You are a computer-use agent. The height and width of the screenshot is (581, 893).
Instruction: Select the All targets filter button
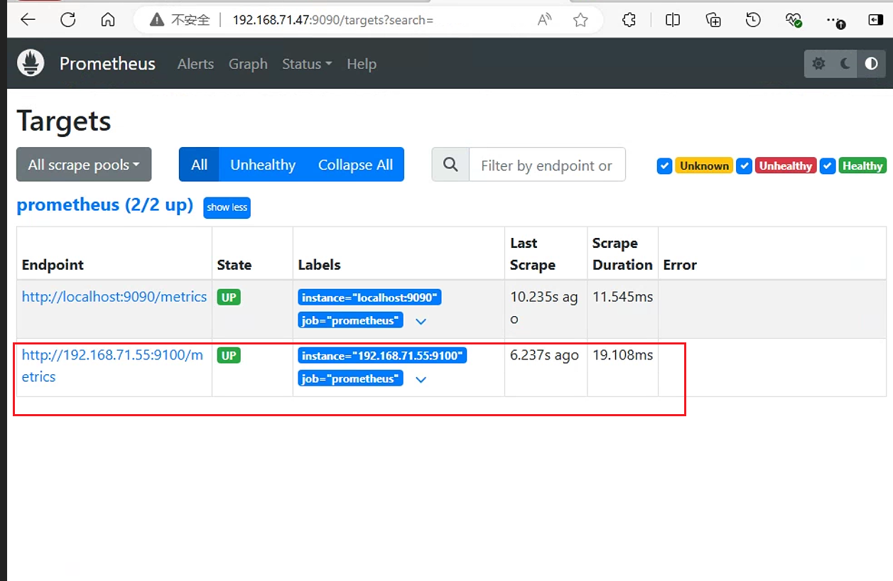tap(200, 165)
